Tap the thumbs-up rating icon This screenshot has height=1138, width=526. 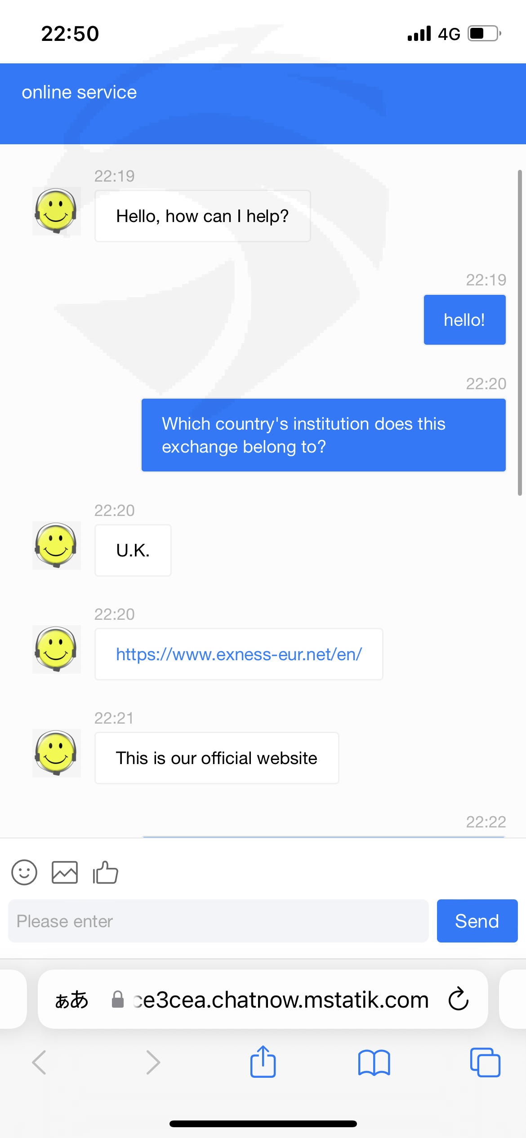point(105,872)
